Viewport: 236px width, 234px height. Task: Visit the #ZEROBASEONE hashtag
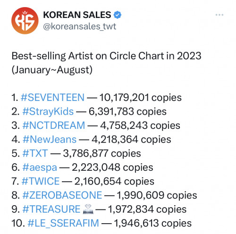tap(62, 195)
